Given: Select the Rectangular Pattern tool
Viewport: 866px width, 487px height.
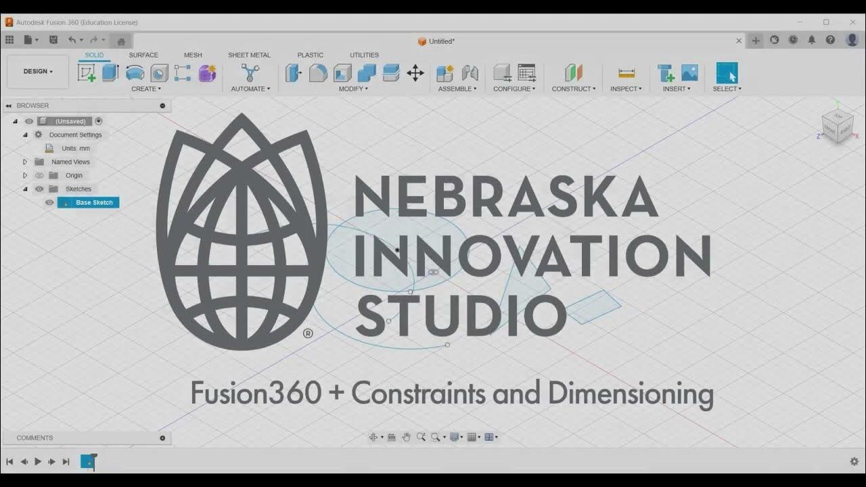Looking at the screenshot, I should pos(183,73).
